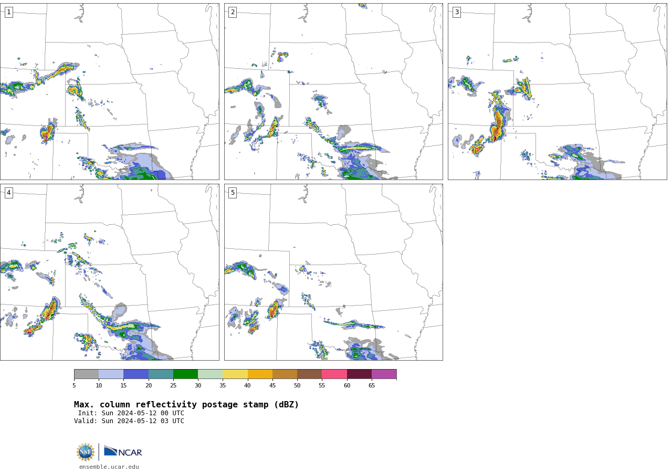672x473 pixels.
Task: Click the member number 5 label box
Action: click(x=233, y=193)
